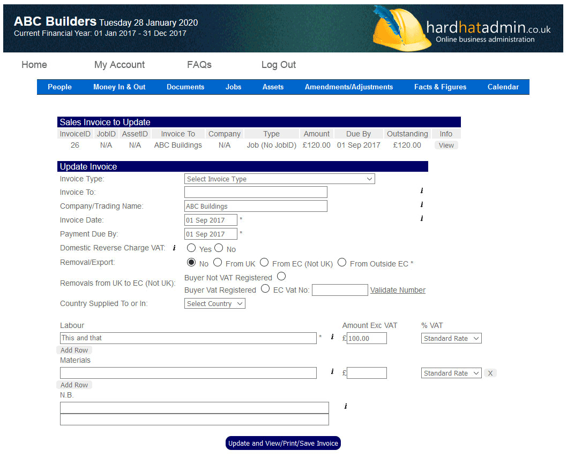
Task: Click the info icon on Materials row
Action: pyautogui.click(x=332, y=372)
